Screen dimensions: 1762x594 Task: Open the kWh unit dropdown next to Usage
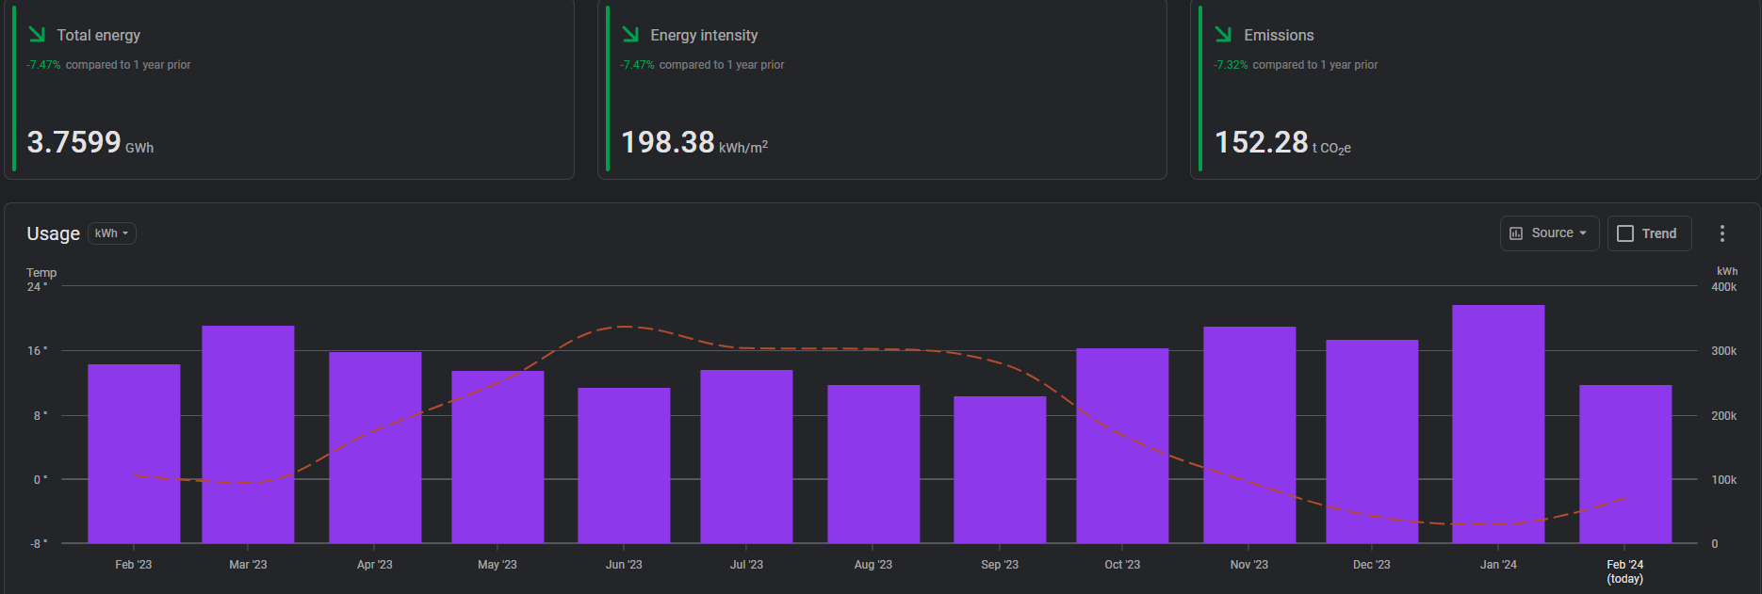click(x=112, y=233)
